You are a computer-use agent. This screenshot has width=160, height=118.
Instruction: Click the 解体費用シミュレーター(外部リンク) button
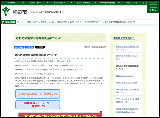pos(37,104)
